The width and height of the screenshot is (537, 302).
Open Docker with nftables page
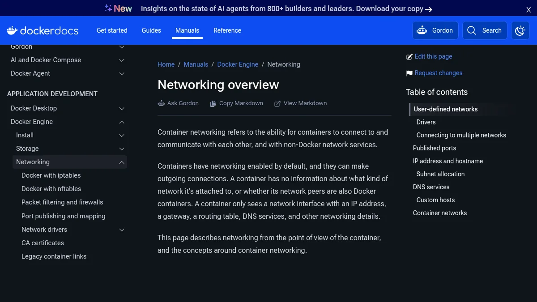coord(51,189)
